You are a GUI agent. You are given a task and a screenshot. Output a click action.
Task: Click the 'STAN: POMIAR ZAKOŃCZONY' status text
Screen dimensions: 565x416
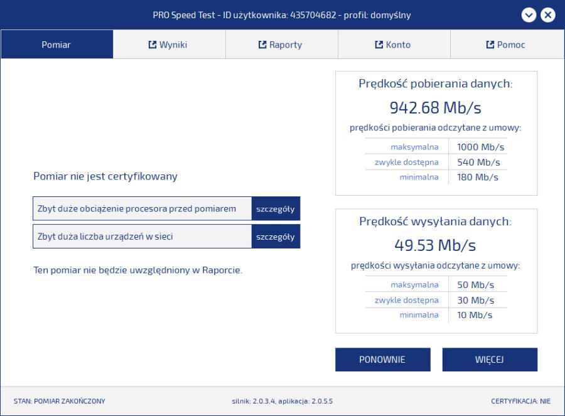[x=59, y=401]
